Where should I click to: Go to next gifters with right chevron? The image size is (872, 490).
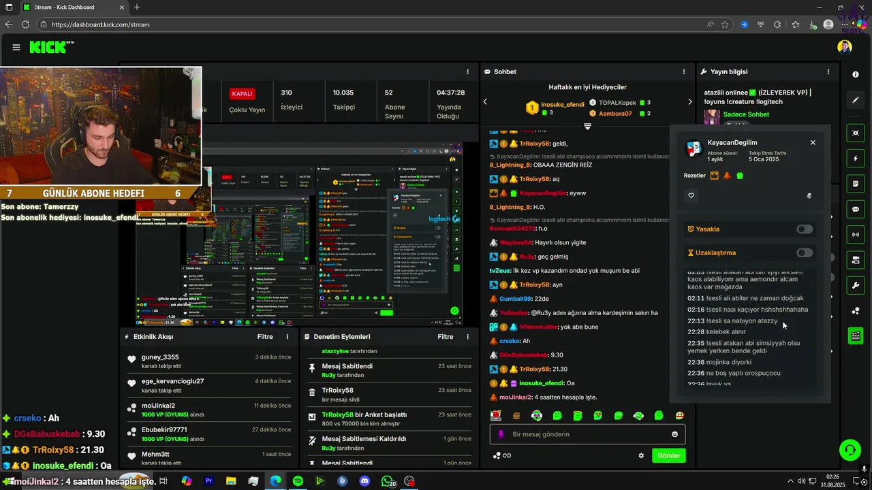point(689,102)
